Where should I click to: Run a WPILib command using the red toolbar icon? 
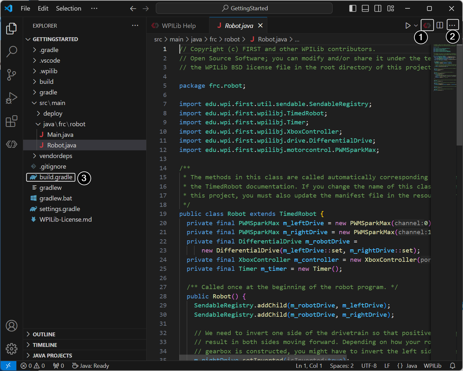point(427,25)
